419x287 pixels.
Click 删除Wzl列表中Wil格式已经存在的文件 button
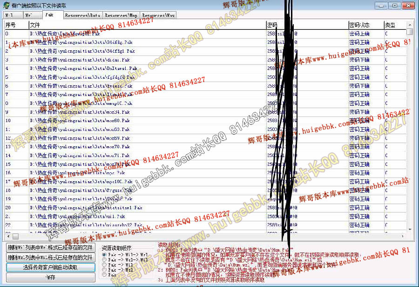[50, 257]
